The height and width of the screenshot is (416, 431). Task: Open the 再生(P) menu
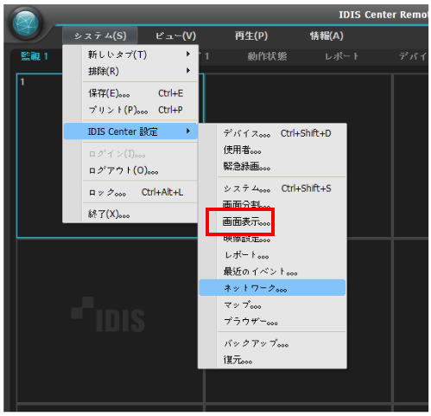click(251, 35)
